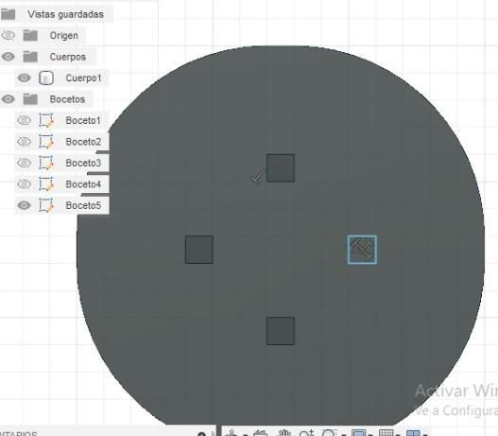
Task: Select the Origen label in browser tree
Action: (64, 35)
